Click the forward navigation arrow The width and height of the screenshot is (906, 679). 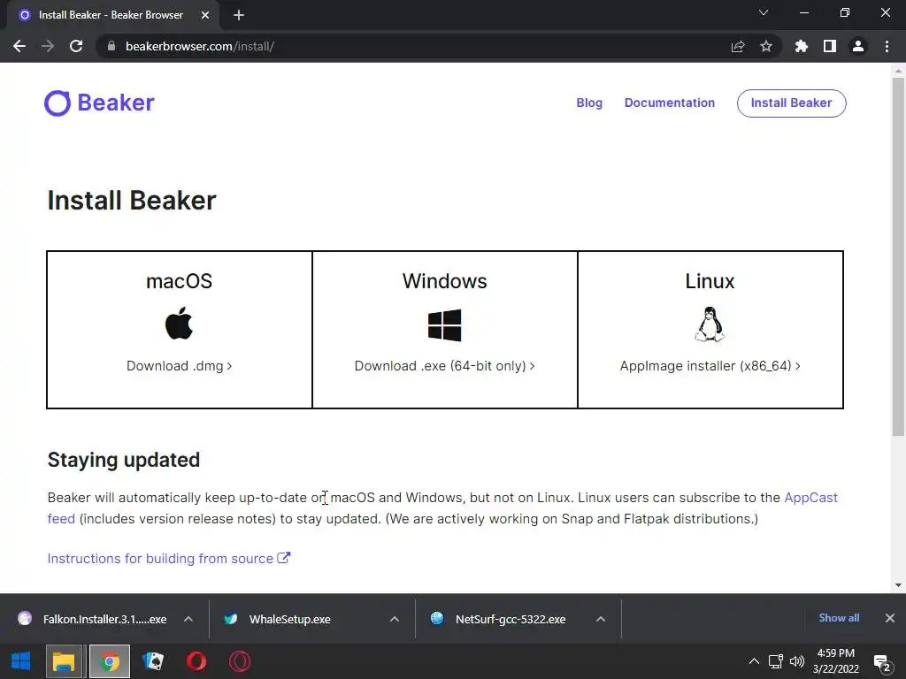(x=48, y=46)
